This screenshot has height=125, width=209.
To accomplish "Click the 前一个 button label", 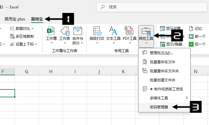I will pyautogui.click(x=200, y=36).
